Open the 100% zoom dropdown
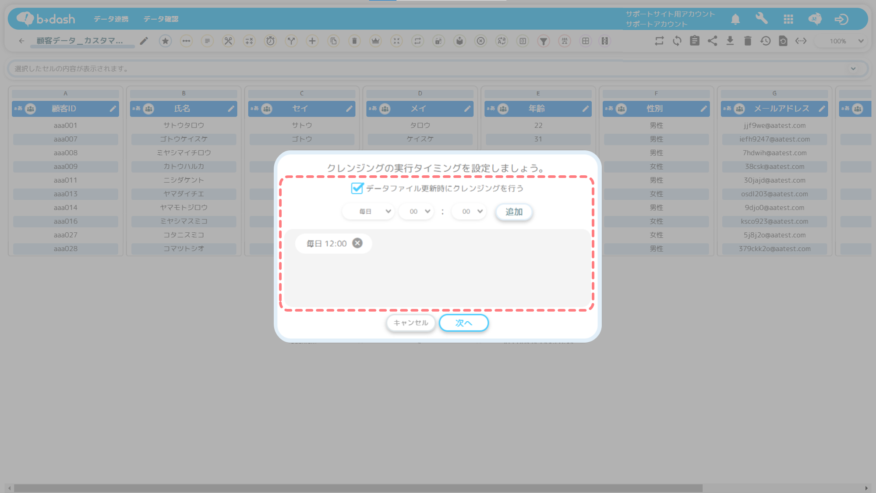This screenshot has width=876, height=493. point(845,41)
